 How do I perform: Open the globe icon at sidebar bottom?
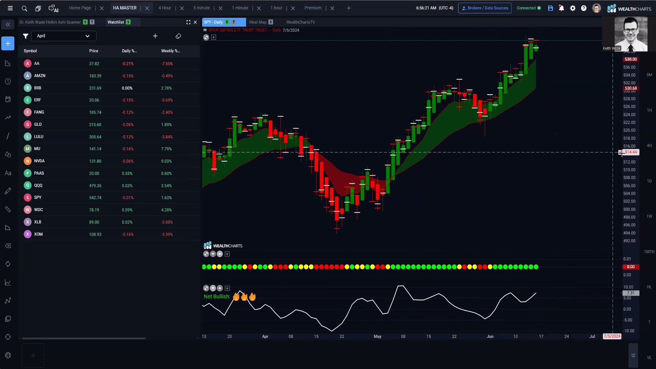point(8,355)
